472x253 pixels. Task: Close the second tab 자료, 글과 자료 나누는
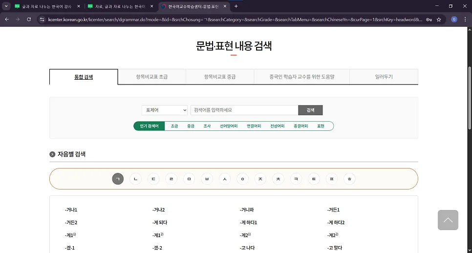pos(151,6)
